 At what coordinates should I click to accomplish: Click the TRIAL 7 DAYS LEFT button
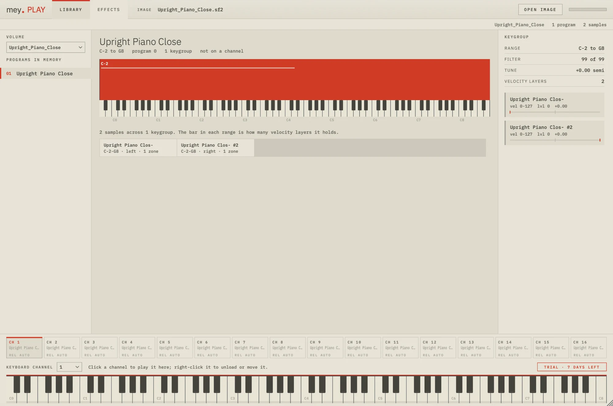[x=572, y=367]
